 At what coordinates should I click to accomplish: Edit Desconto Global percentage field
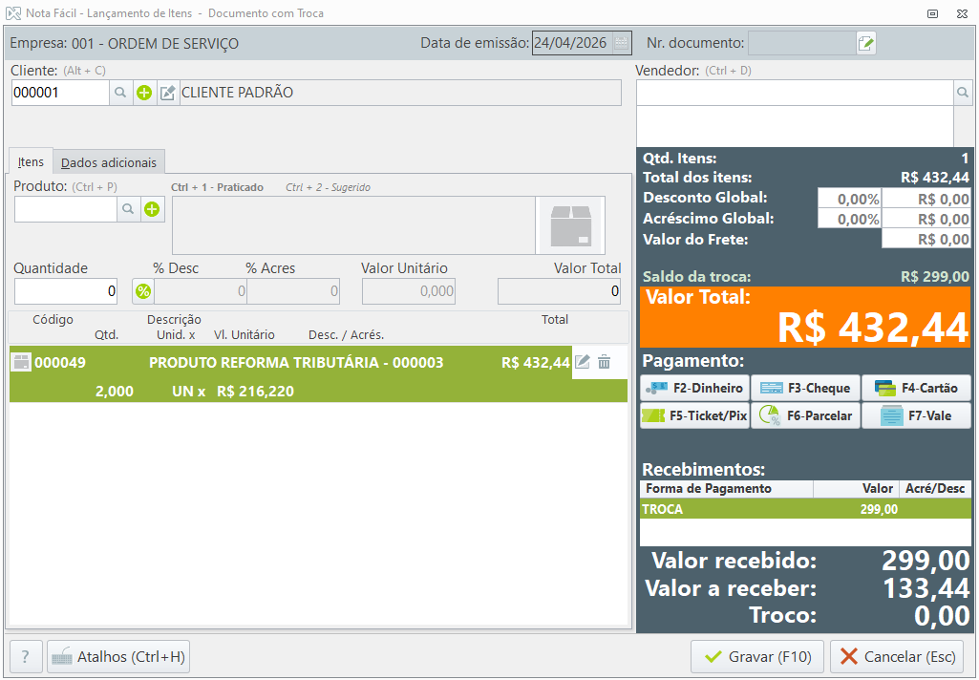[x=849, y=200]
